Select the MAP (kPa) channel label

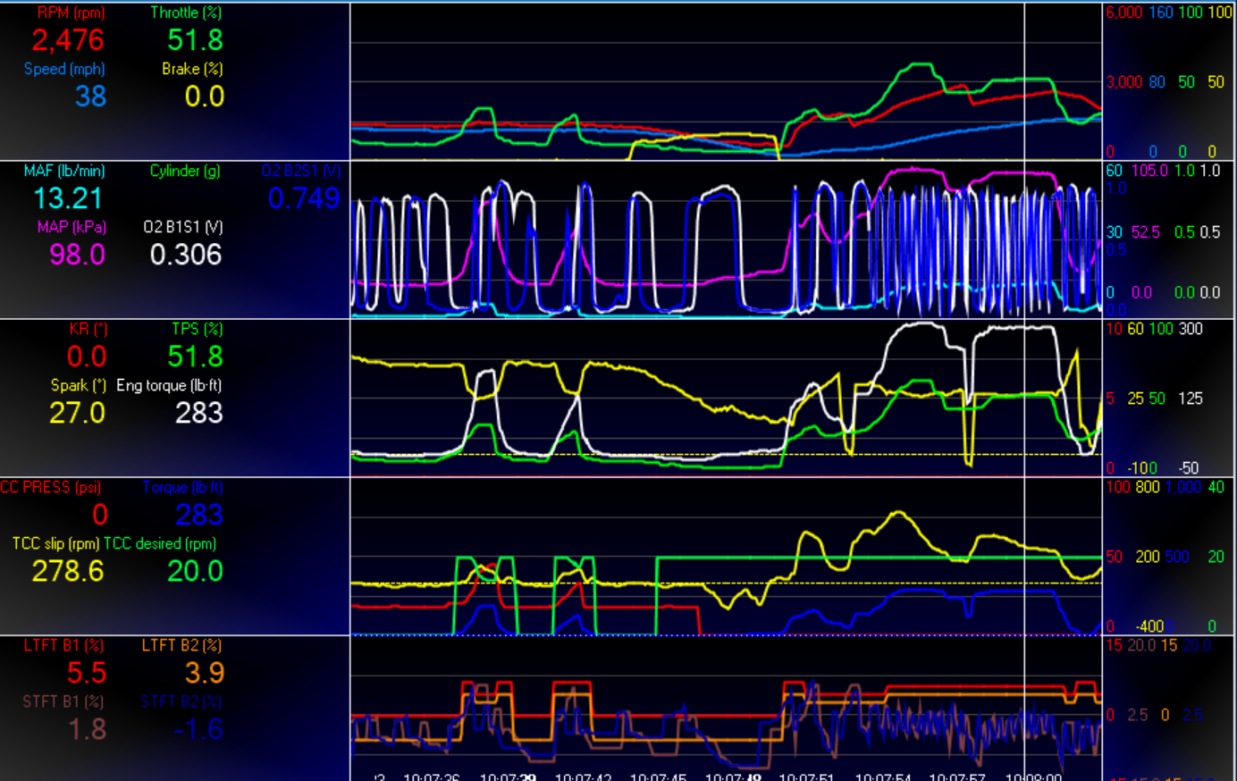(72, 228)
